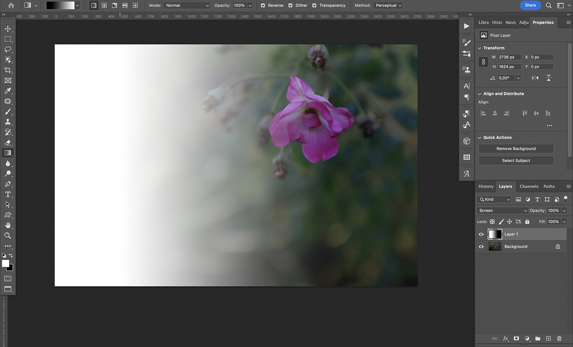Select the Eyedropper tool

(x=8, y=91)
